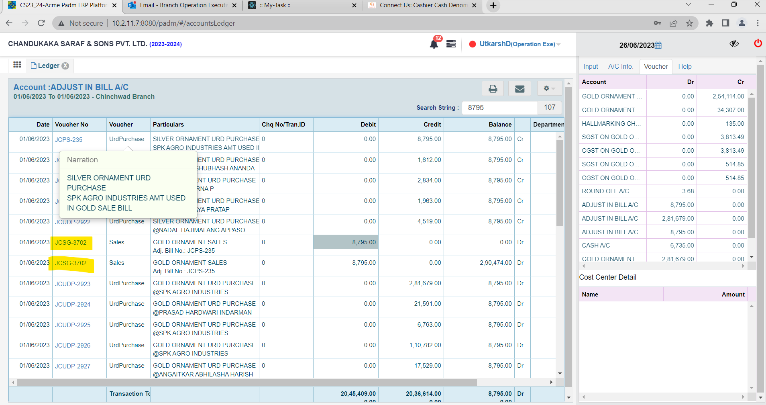The image size is (766, 405).
Task: Open voucher link JCUDP-2927
Action: [x=73, y=366]
